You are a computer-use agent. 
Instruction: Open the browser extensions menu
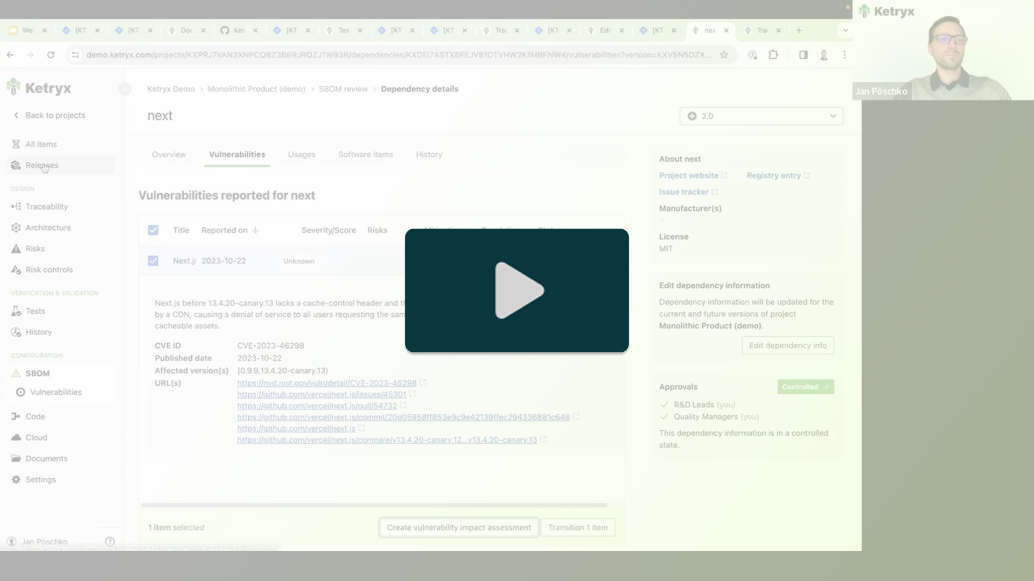coord(773,55)
